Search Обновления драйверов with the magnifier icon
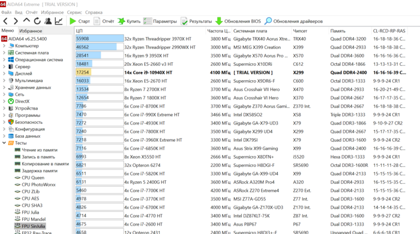 tap(268, 21)
